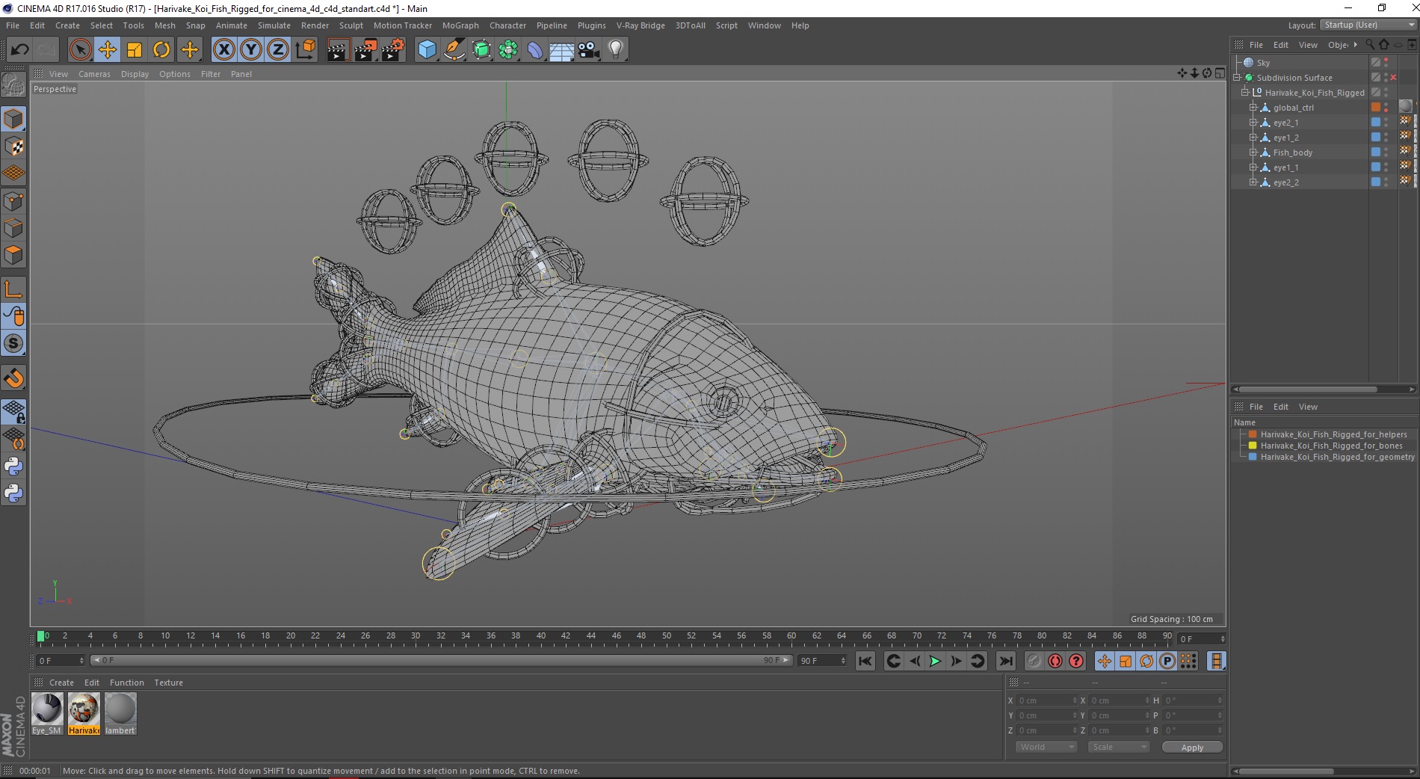Choose the Scale tool
1420x779 pixels.
pos(135,50)
